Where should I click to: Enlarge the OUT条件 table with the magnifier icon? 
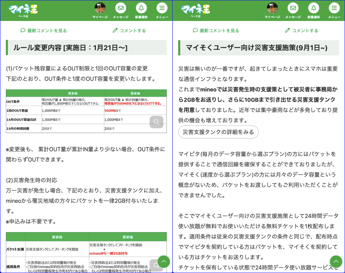(x=157, y=122)
